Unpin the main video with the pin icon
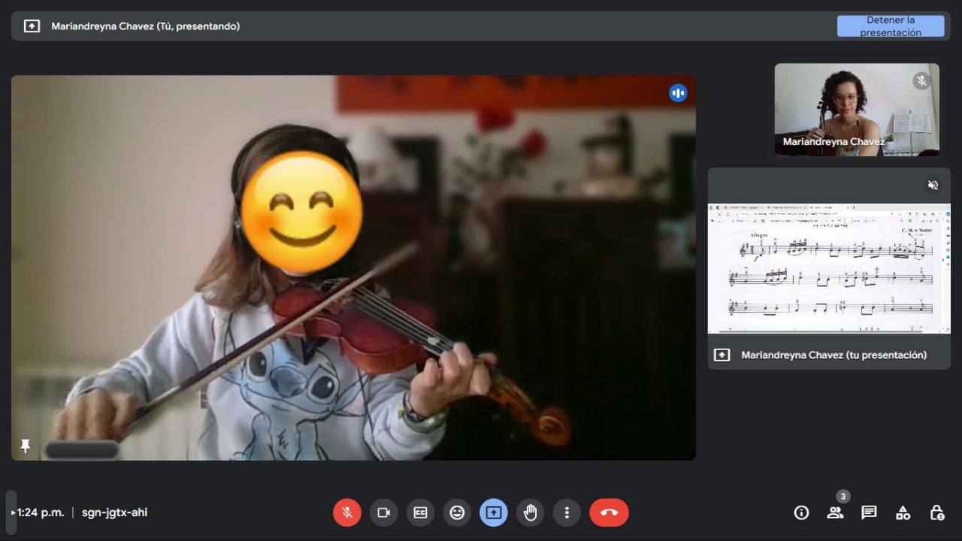The width and height of the screenshot is (962, 541). click(25, 446)
